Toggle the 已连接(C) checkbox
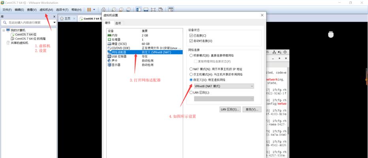Screen dimensions: 368x158 (191, 36)
